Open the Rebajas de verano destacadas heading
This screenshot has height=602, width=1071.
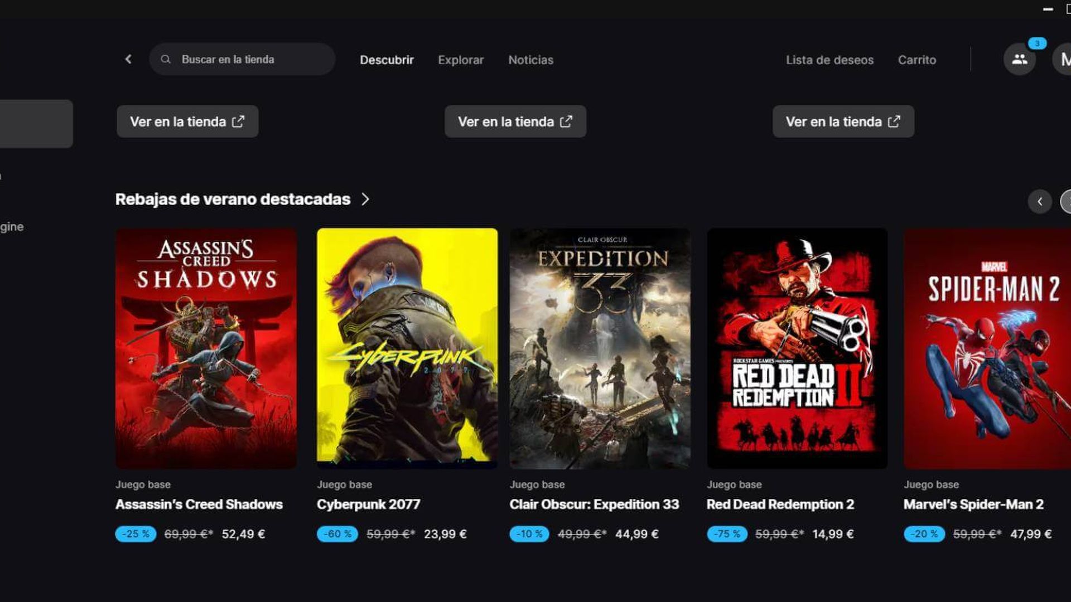[233, 199]
